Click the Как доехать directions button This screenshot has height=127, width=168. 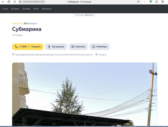click(56, 47)
